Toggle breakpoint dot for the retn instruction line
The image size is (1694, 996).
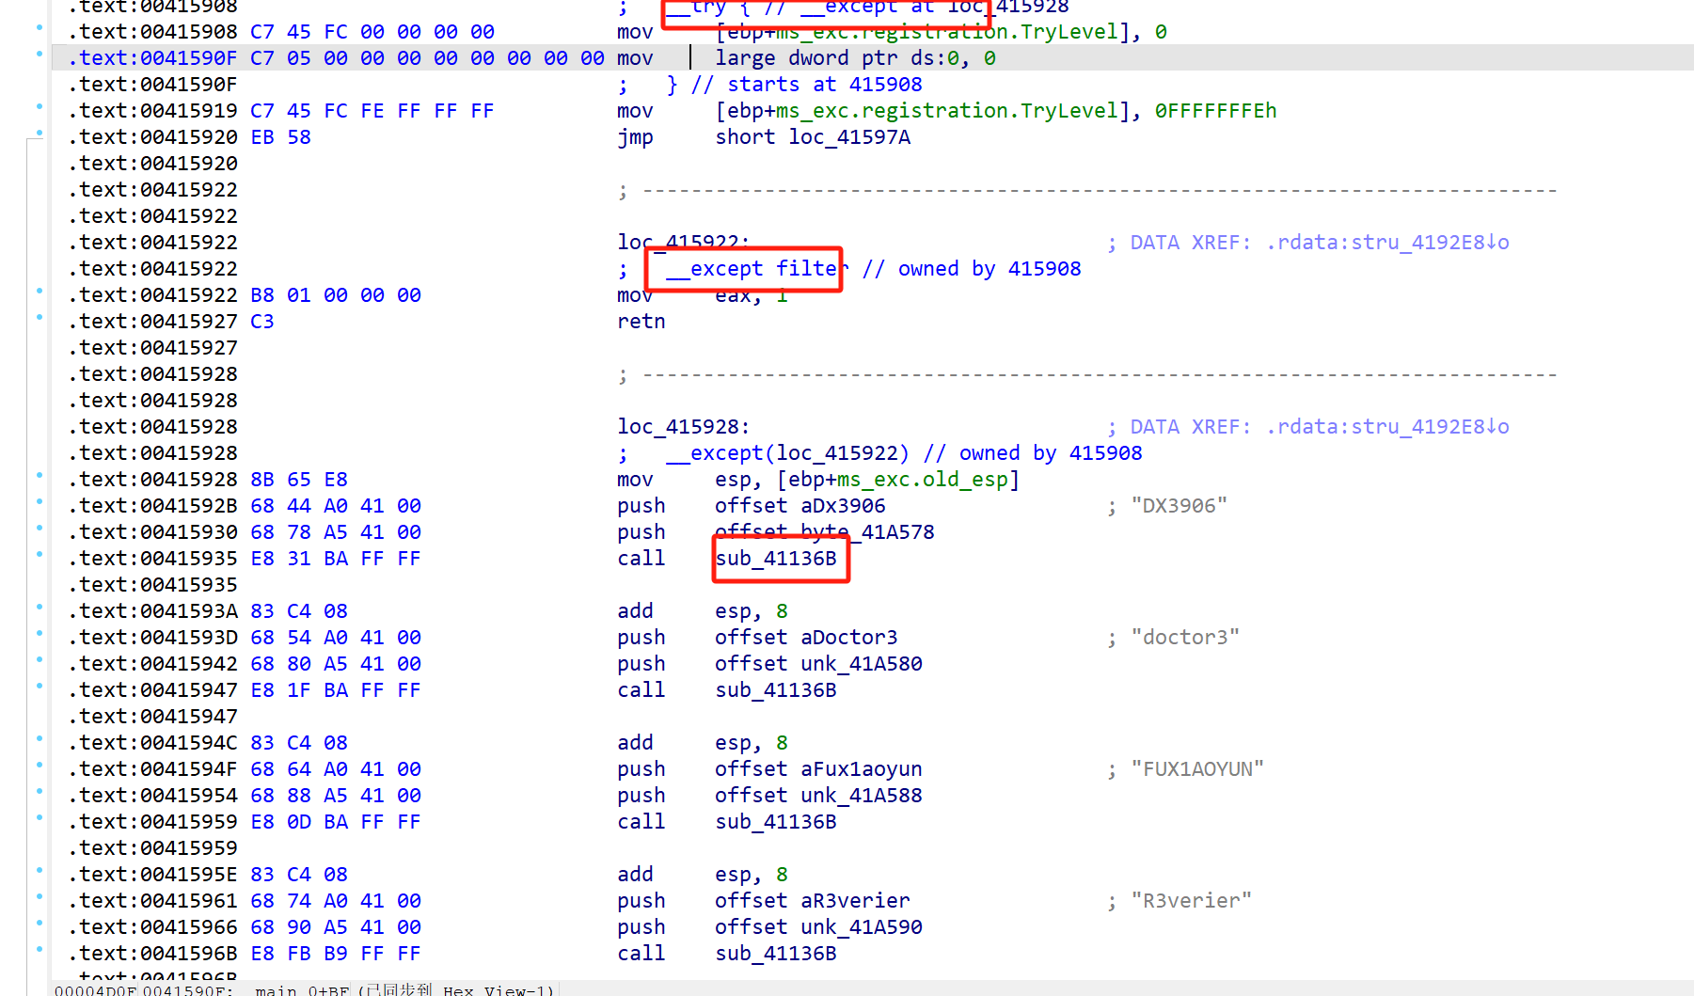tap(40, 317)
